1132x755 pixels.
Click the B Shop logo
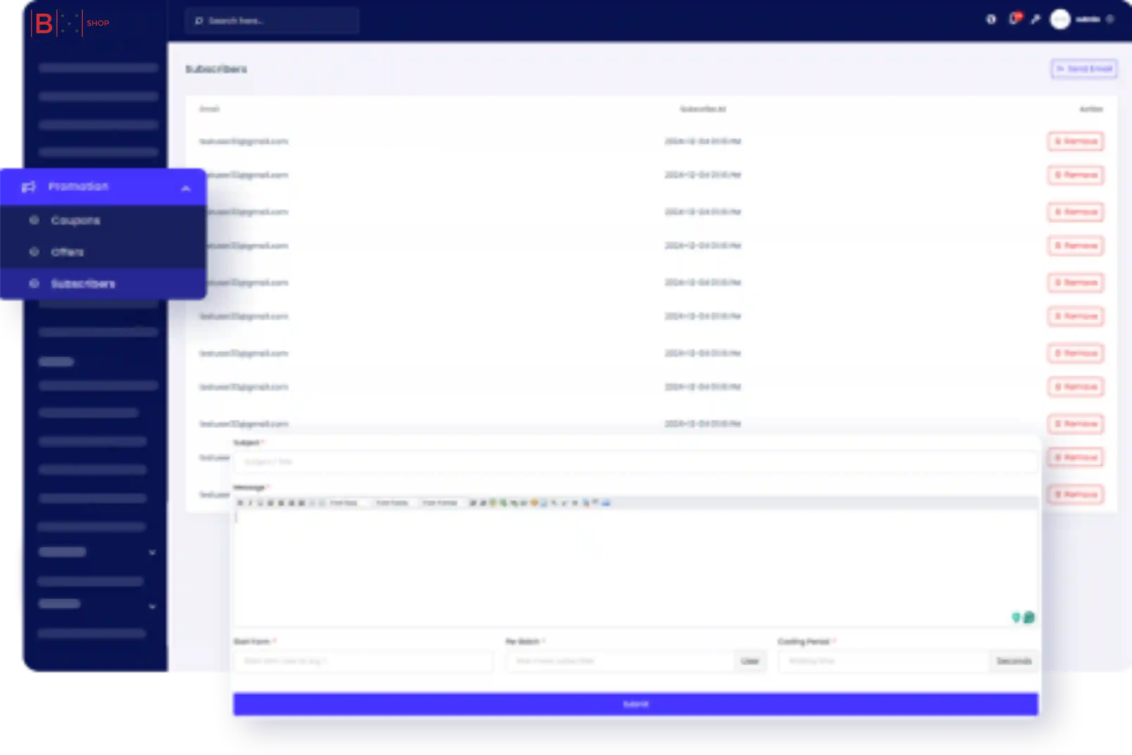(x=70, y=23)
